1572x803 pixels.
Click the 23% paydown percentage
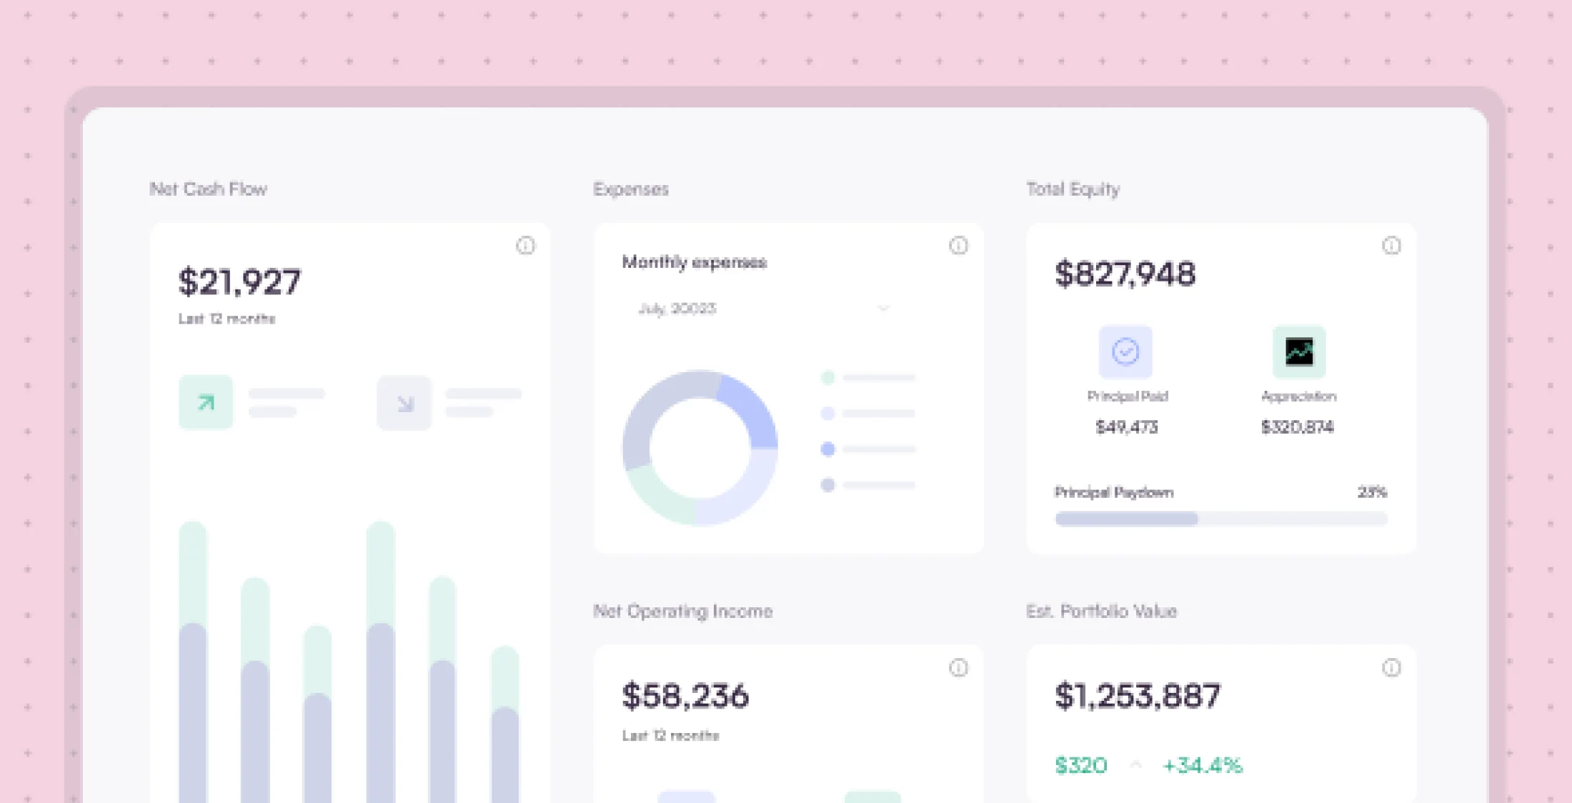[1372, 492]
